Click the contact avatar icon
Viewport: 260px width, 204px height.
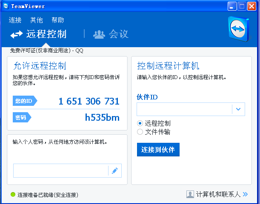pyautogui.click(x=190, y=194)
